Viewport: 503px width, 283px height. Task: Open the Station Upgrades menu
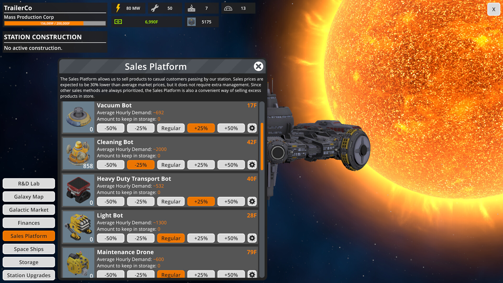pyautogui.click(x=29, y=275)
